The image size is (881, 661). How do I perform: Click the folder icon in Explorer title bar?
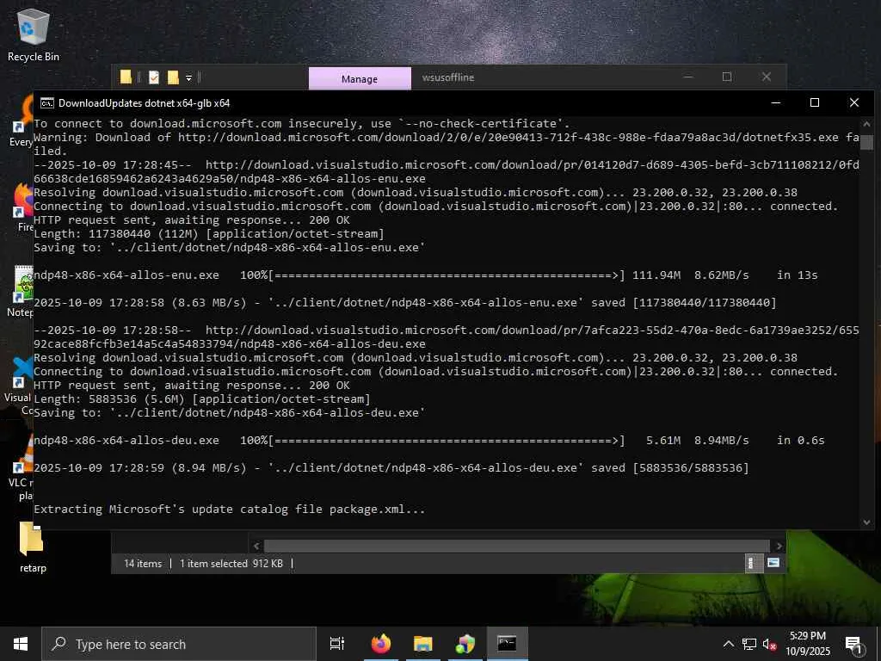tap(126, 77)
